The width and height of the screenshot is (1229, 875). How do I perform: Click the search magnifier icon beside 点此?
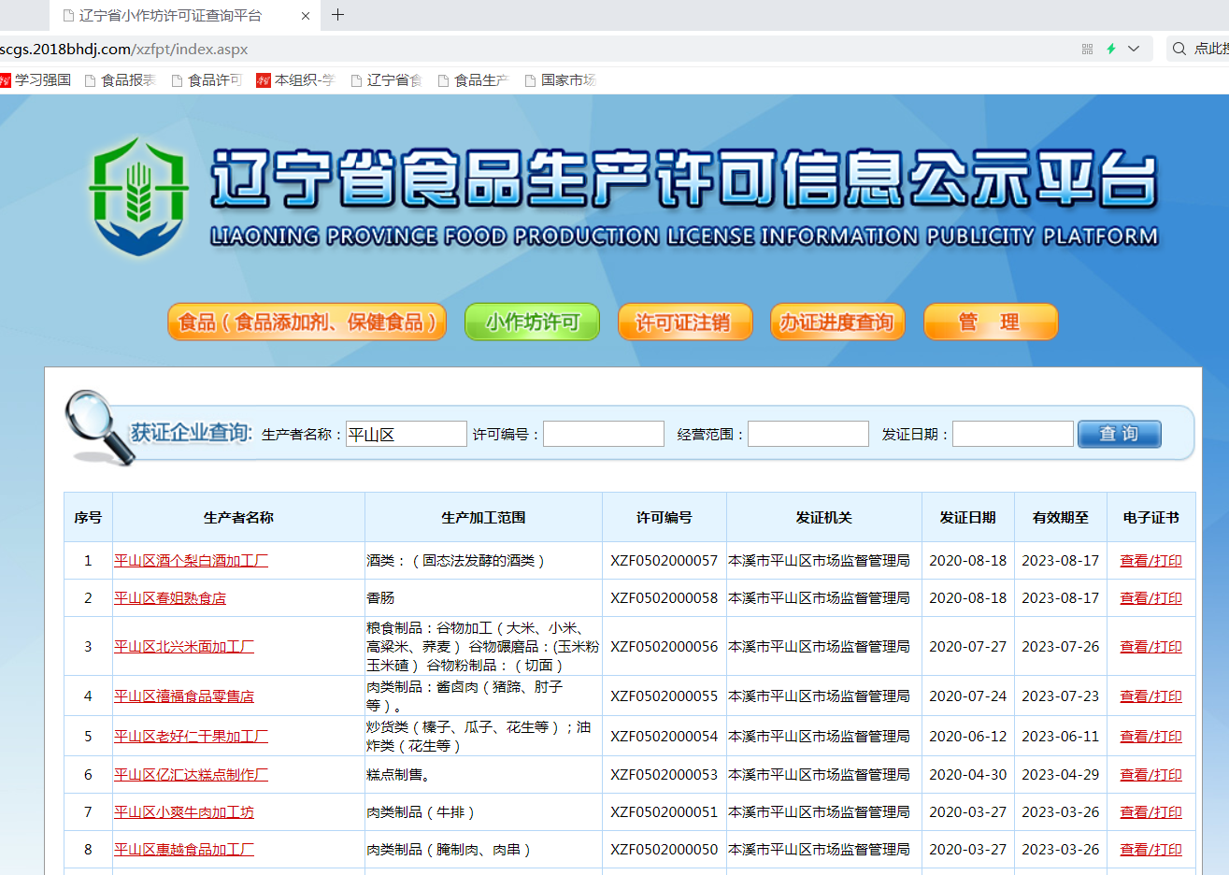[x=1179, y=49]
